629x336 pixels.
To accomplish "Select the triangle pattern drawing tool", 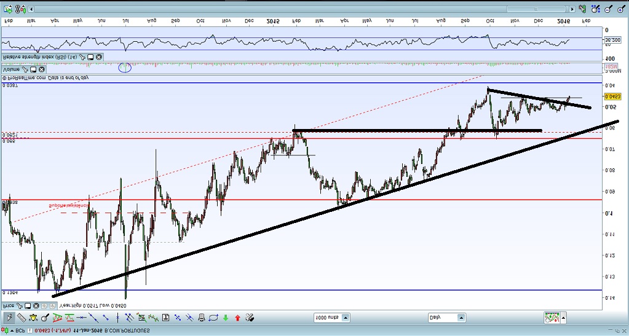I will click(57, 318).
